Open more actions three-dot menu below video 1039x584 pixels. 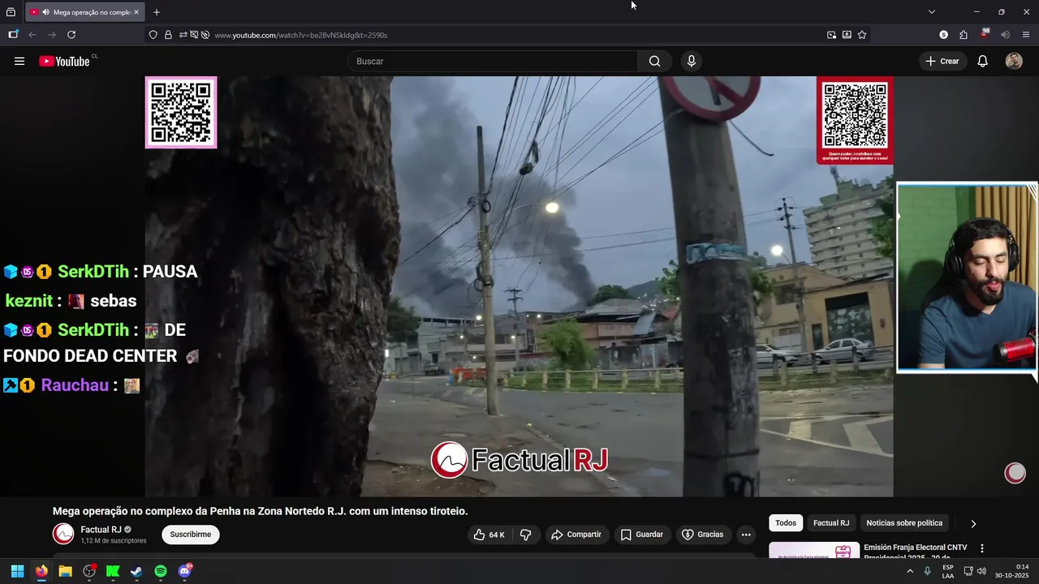coord(746,535)
